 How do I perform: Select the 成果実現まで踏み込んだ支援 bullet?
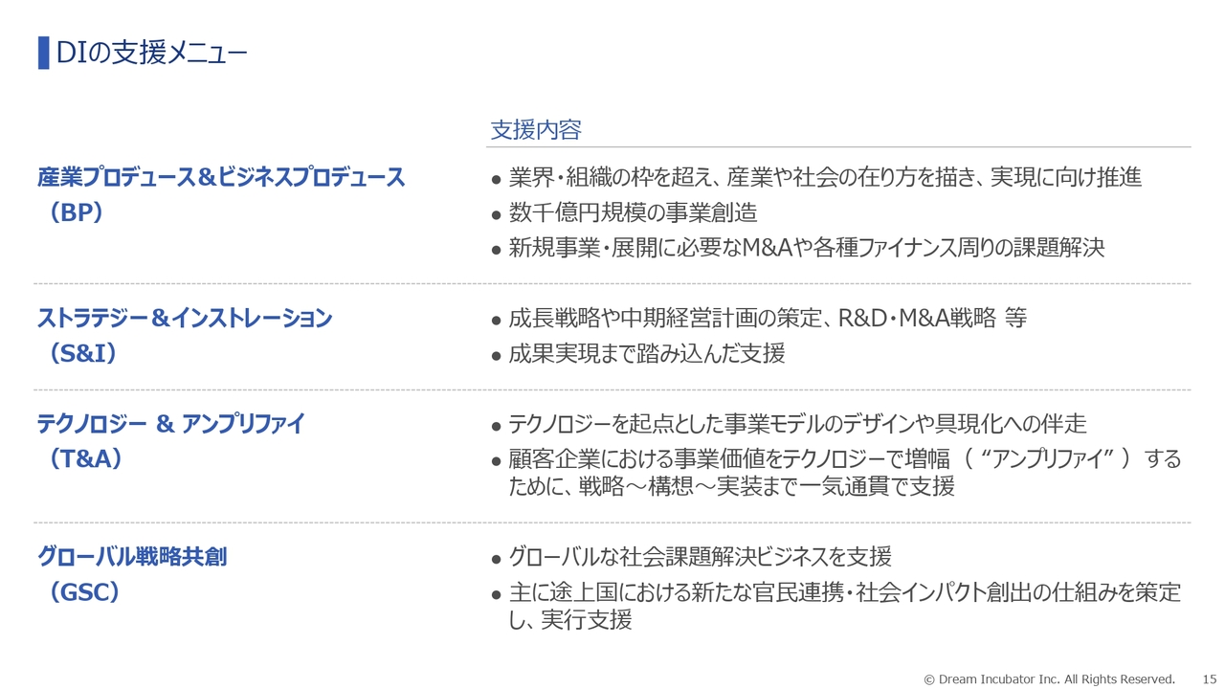click(x=647, y=354)
